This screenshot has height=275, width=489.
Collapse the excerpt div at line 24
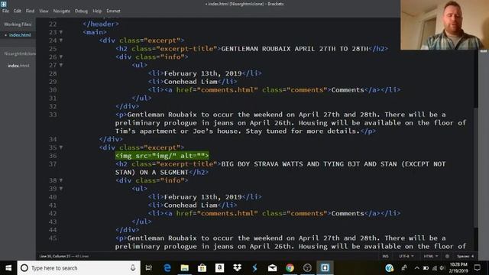click(61, 40)
